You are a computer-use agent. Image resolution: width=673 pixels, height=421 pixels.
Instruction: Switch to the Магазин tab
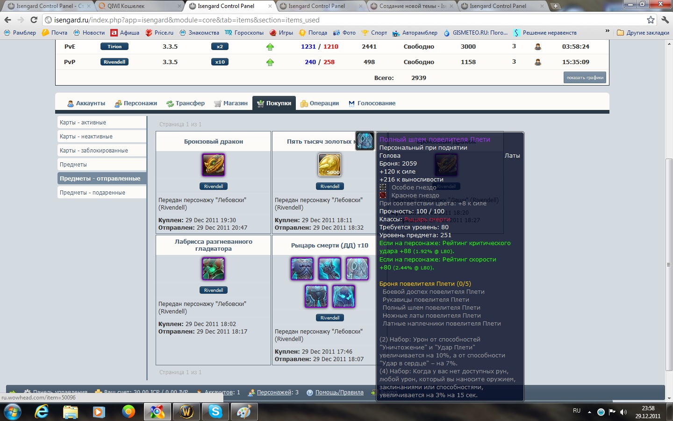coord(231,103)
